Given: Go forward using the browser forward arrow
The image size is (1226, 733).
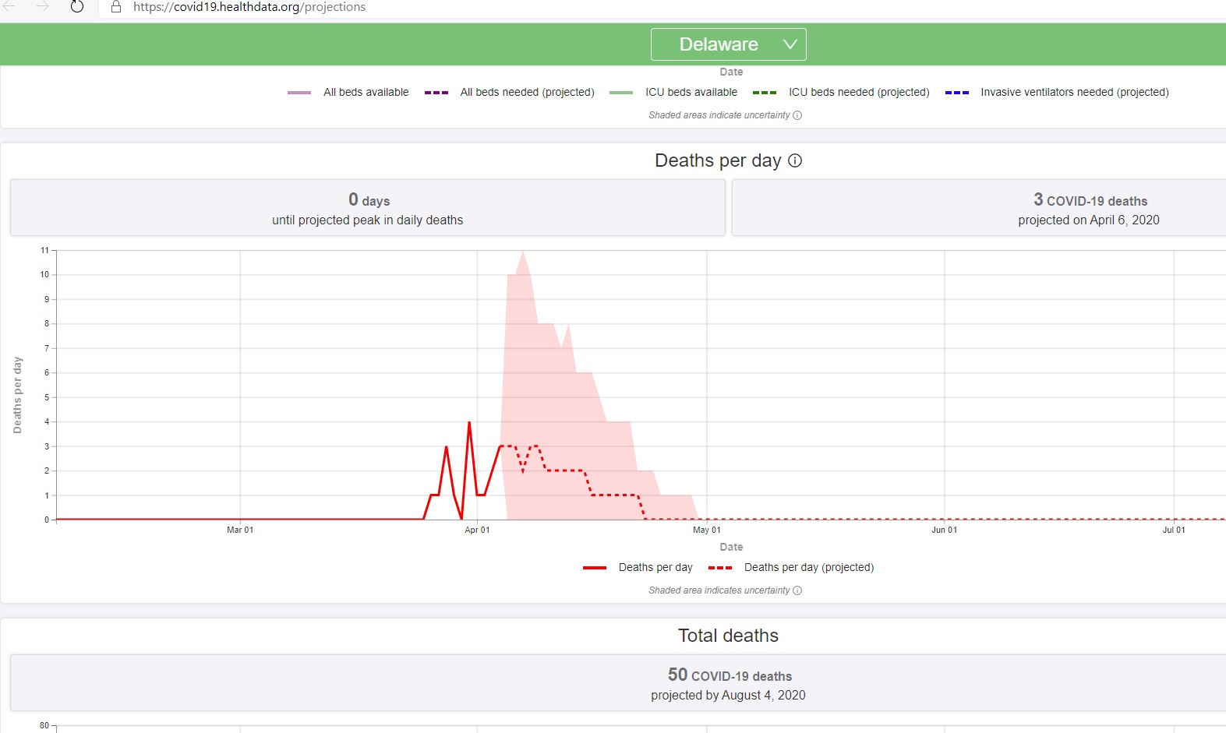Looking at the screenshot, I should [x=43, y=6].
